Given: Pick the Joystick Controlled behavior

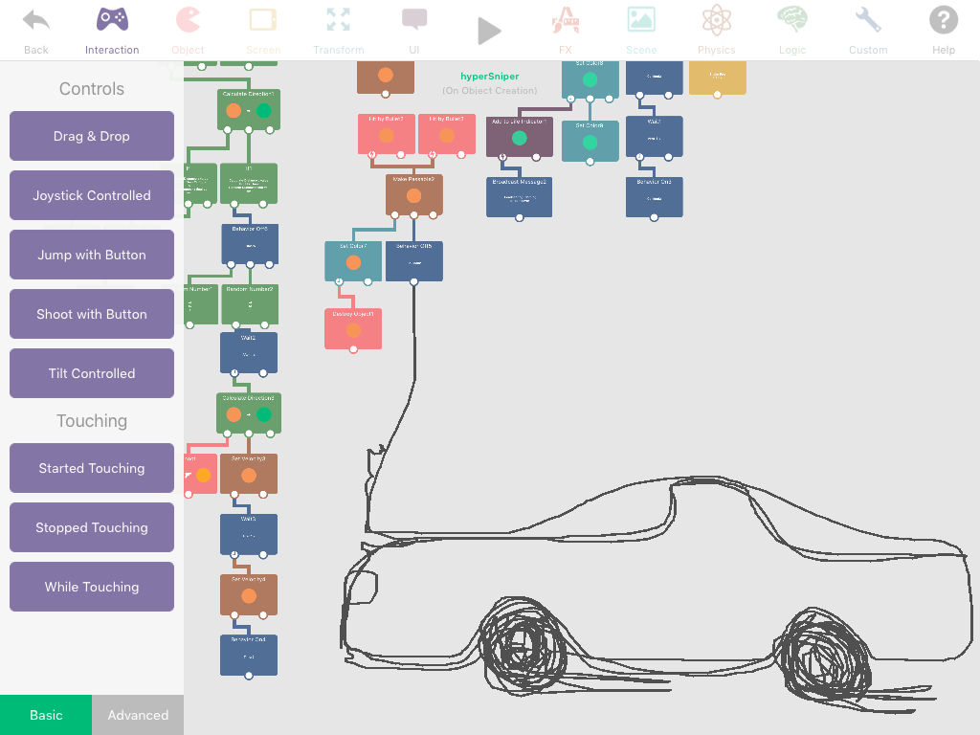Looking at the screenshot, I should click(92, 195).
